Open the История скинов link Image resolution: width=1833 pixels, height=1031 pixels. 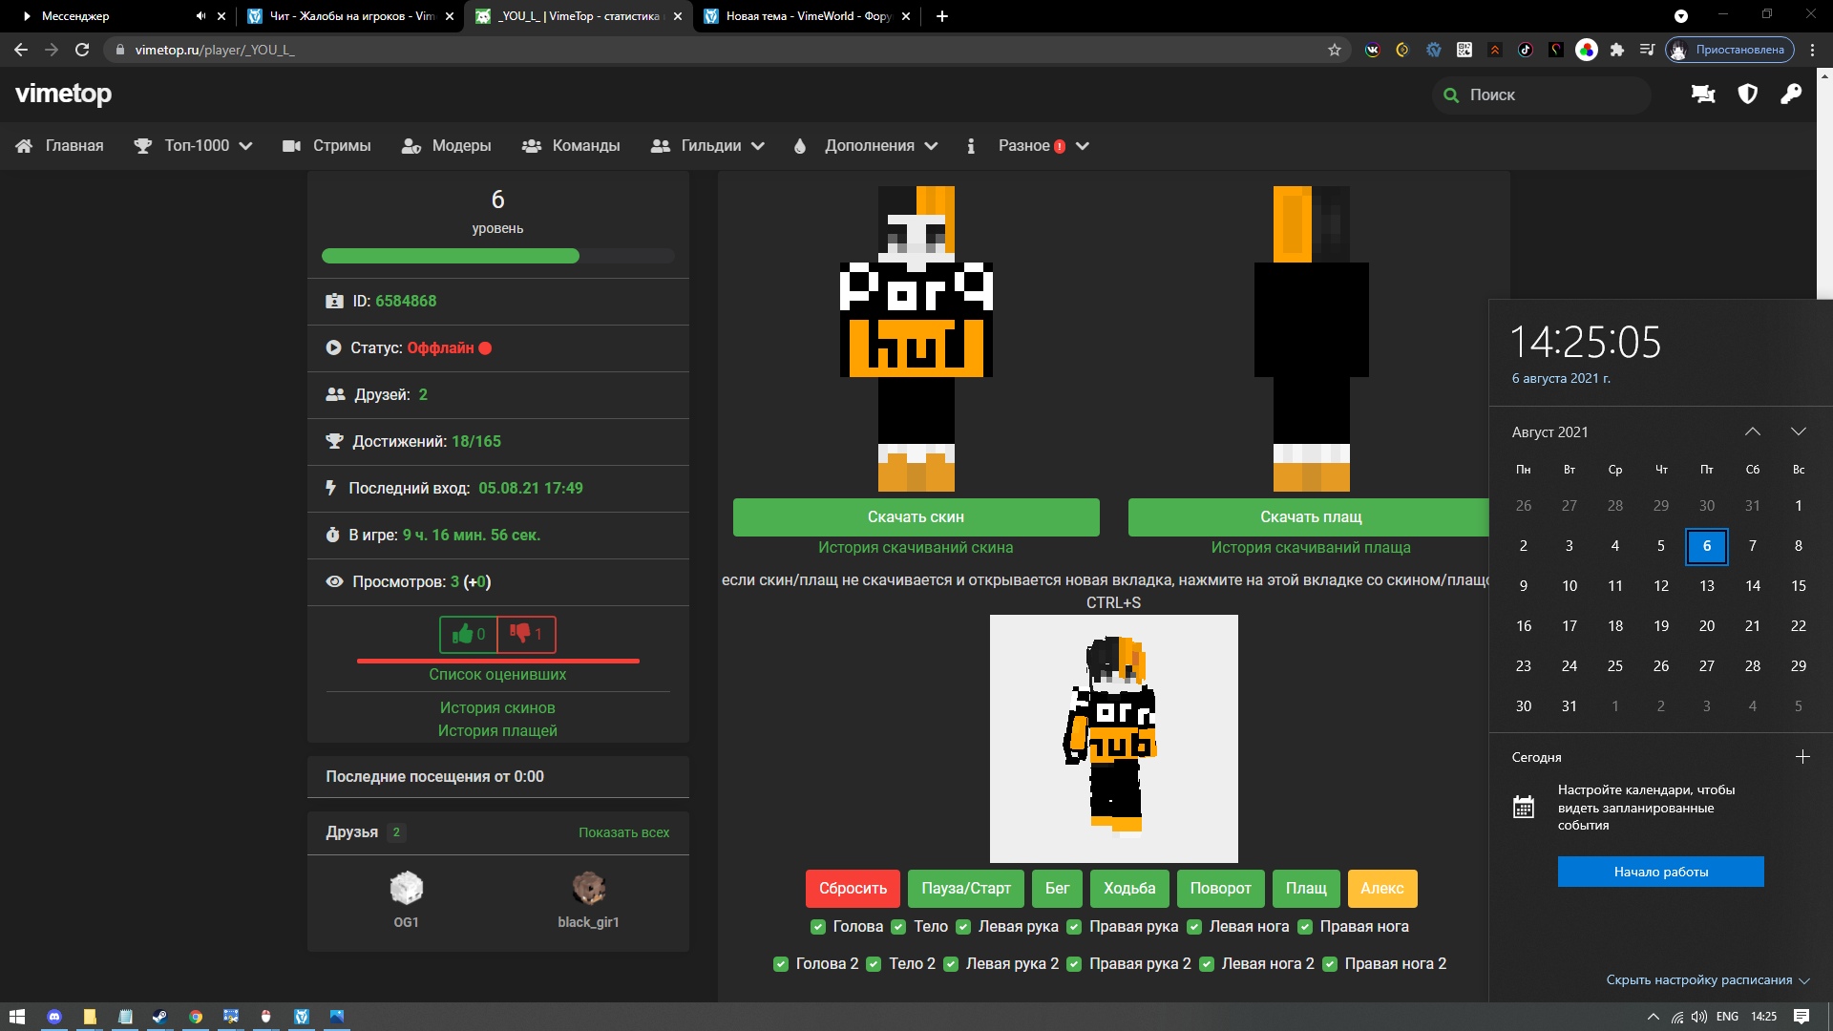[497, 707]
